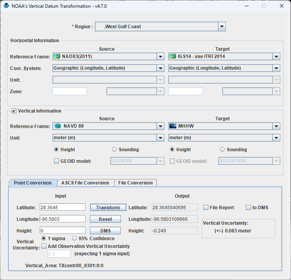Click the IGS14 target frame globe icon
Screen dimensions: 291x280
click(173, 56)
